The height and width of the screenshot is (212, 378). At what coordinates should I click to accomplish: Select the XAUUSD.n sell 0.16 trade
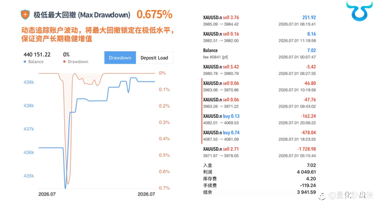(259, 37)
